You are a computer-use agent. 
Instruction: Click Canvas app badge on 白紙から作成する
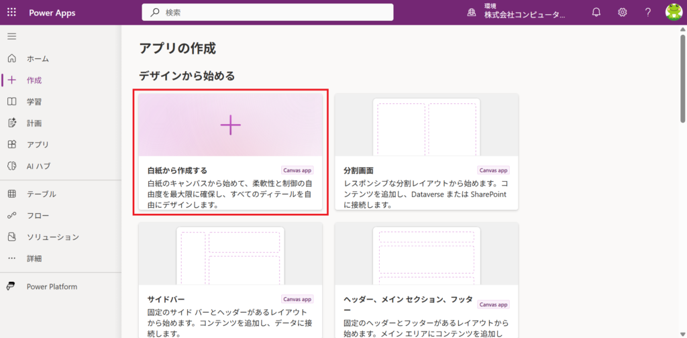(297, 170)
